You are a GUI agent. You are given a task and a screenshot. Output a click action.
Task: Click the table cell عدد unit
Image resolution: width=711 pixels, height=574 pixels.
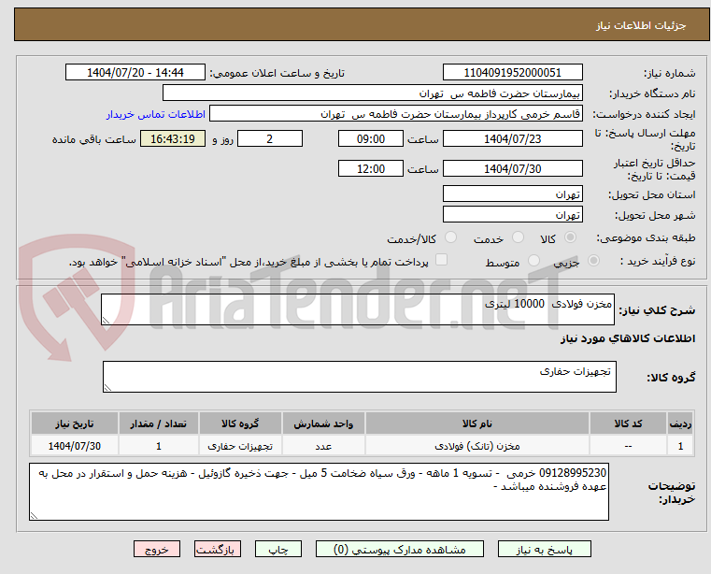pyautogui.click(x=323, y=446)
